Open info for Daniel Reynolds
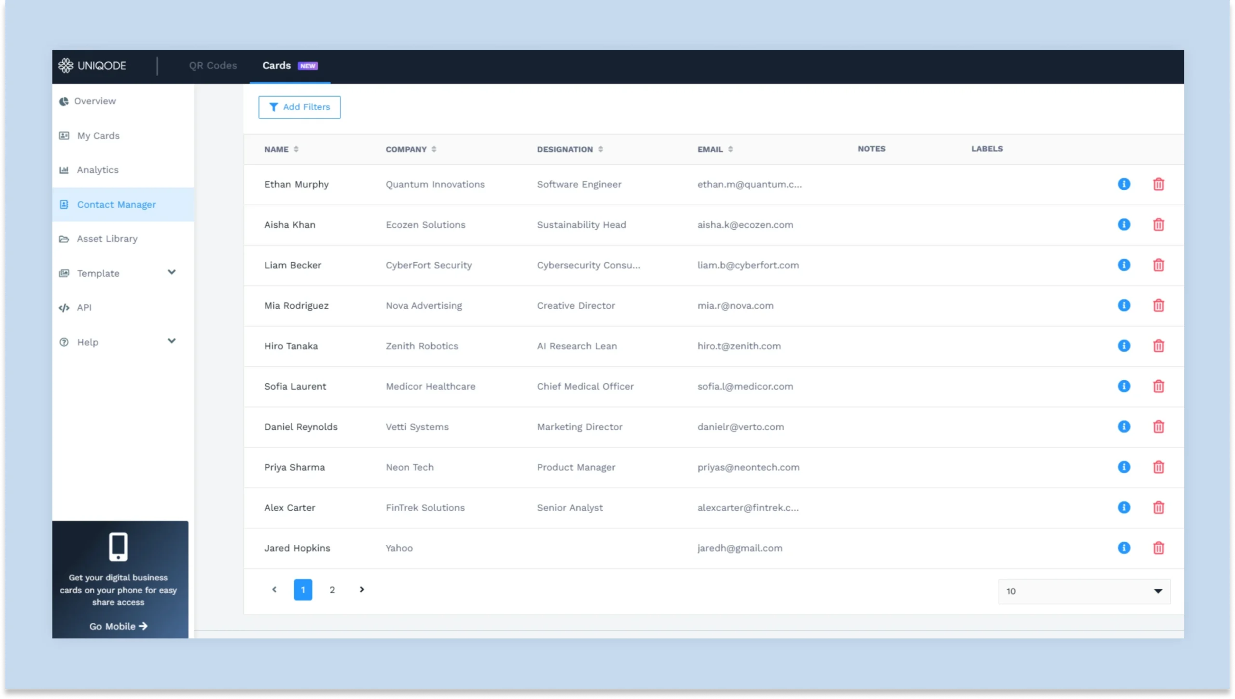Viewport: 1235px width, 699px height. point(1124,426)
